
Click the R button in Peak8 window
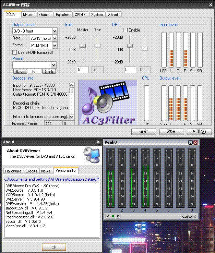pyautogui.click(x=108, y=216)
